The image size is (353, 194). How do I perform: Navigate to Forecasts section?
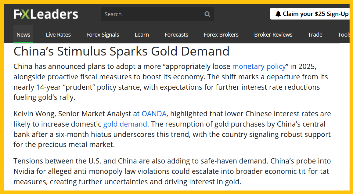click(176, 34)
